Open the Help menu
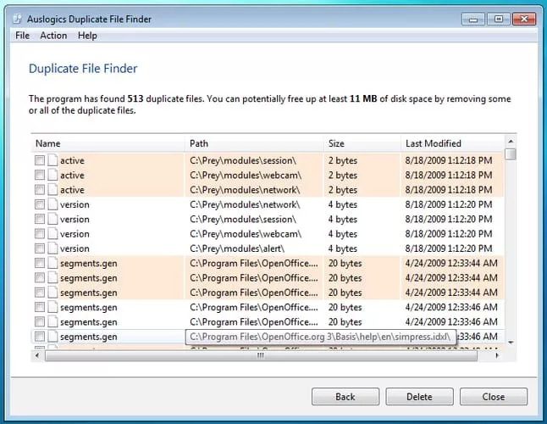 (87, 36)
